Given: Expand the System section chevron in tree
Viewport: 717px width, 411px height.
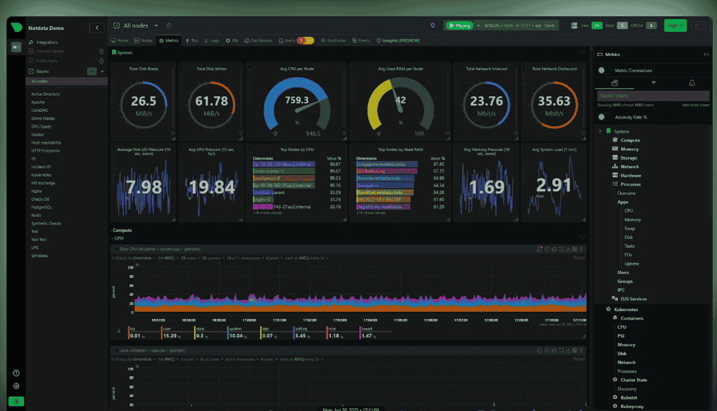Looking at the screenshot, I should coord(600,131).
